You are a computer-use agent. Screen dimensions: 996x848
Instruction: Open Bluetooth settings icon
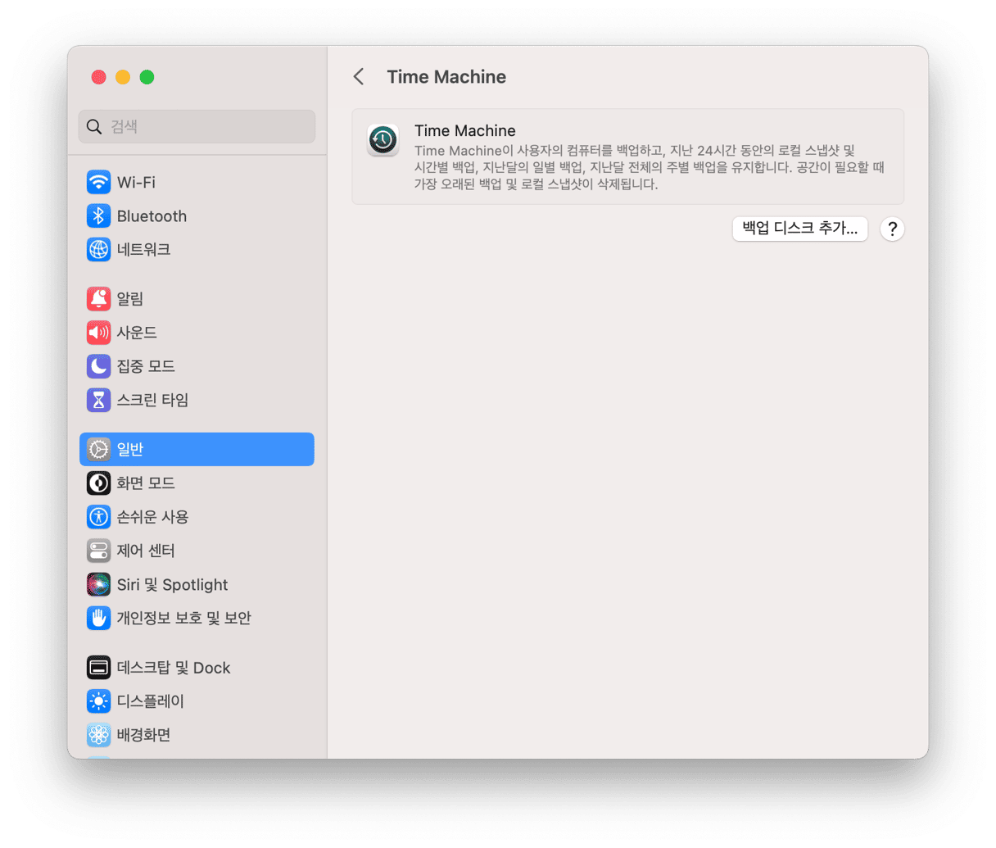point(98,215)
